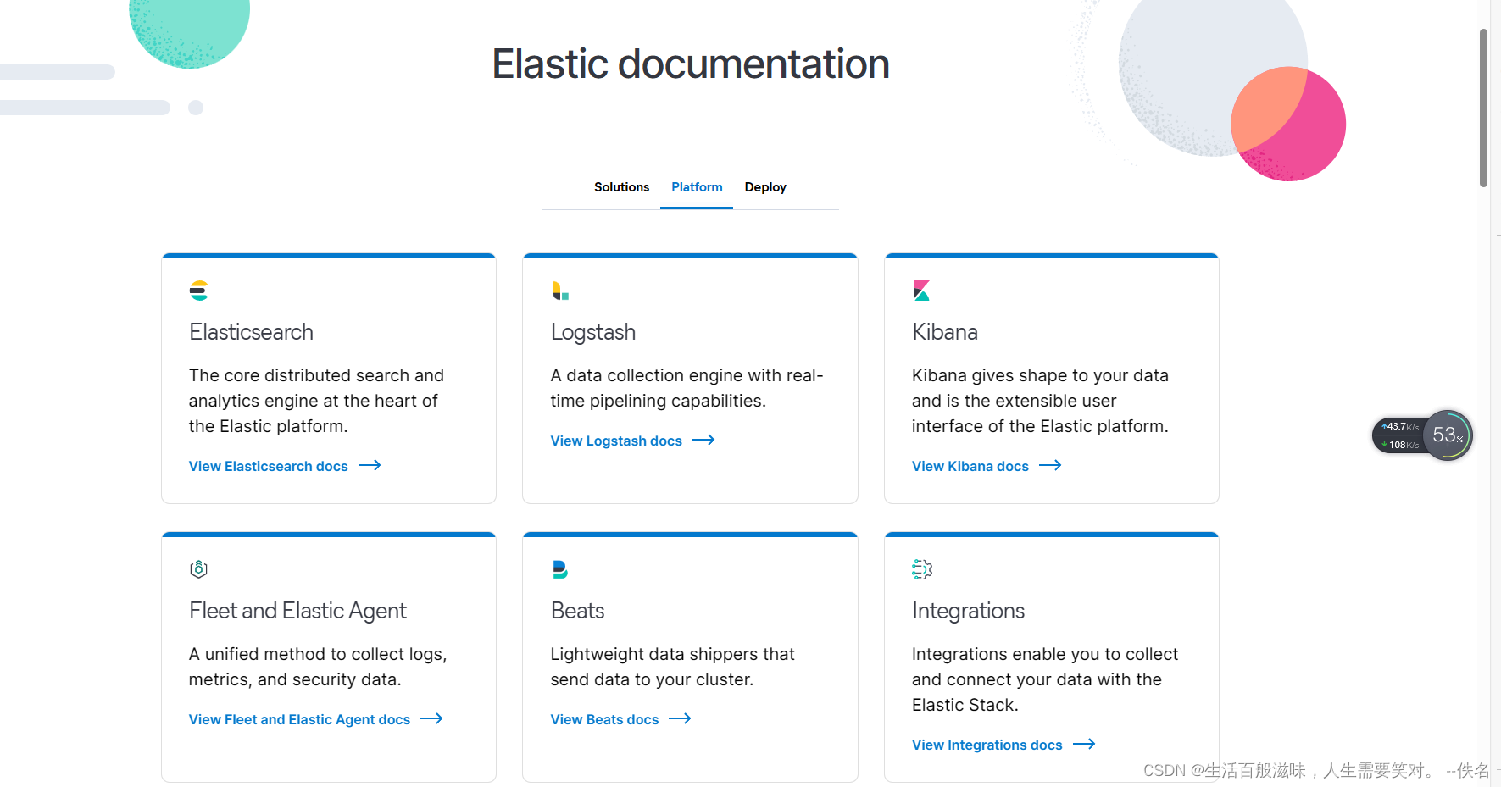Open View Integrations docs link
Image resolution: width=1501 pixels, height=787 pixels.
pyautogui.click(x=987, y=745)
